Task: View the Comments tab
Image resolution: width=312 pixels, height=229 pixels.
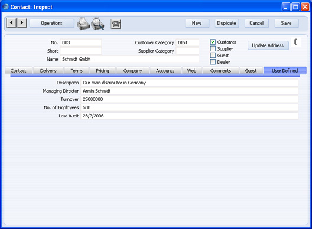Action: click(x=220, y=71)
